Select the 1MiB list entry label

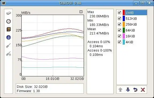[x=130, y=13]
